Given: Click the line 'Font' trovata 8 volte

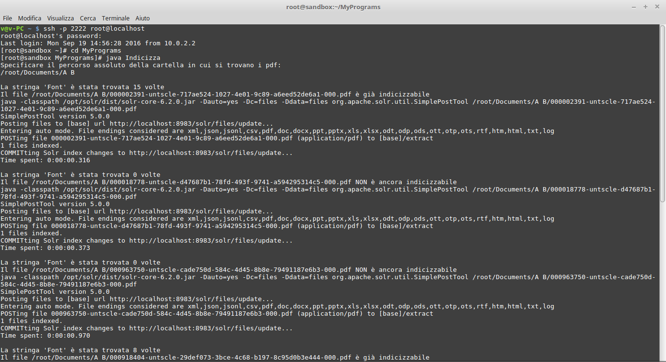Looking at the screenshot, I should (80, 350).
